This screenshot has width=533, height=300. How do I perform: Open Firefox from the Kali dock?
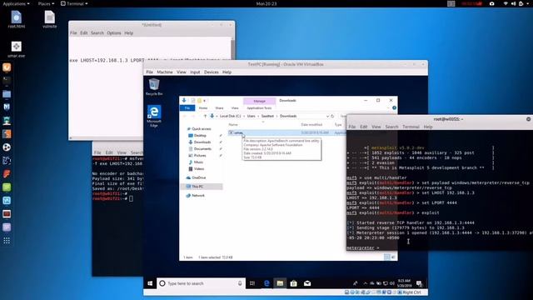click(7, 67)
